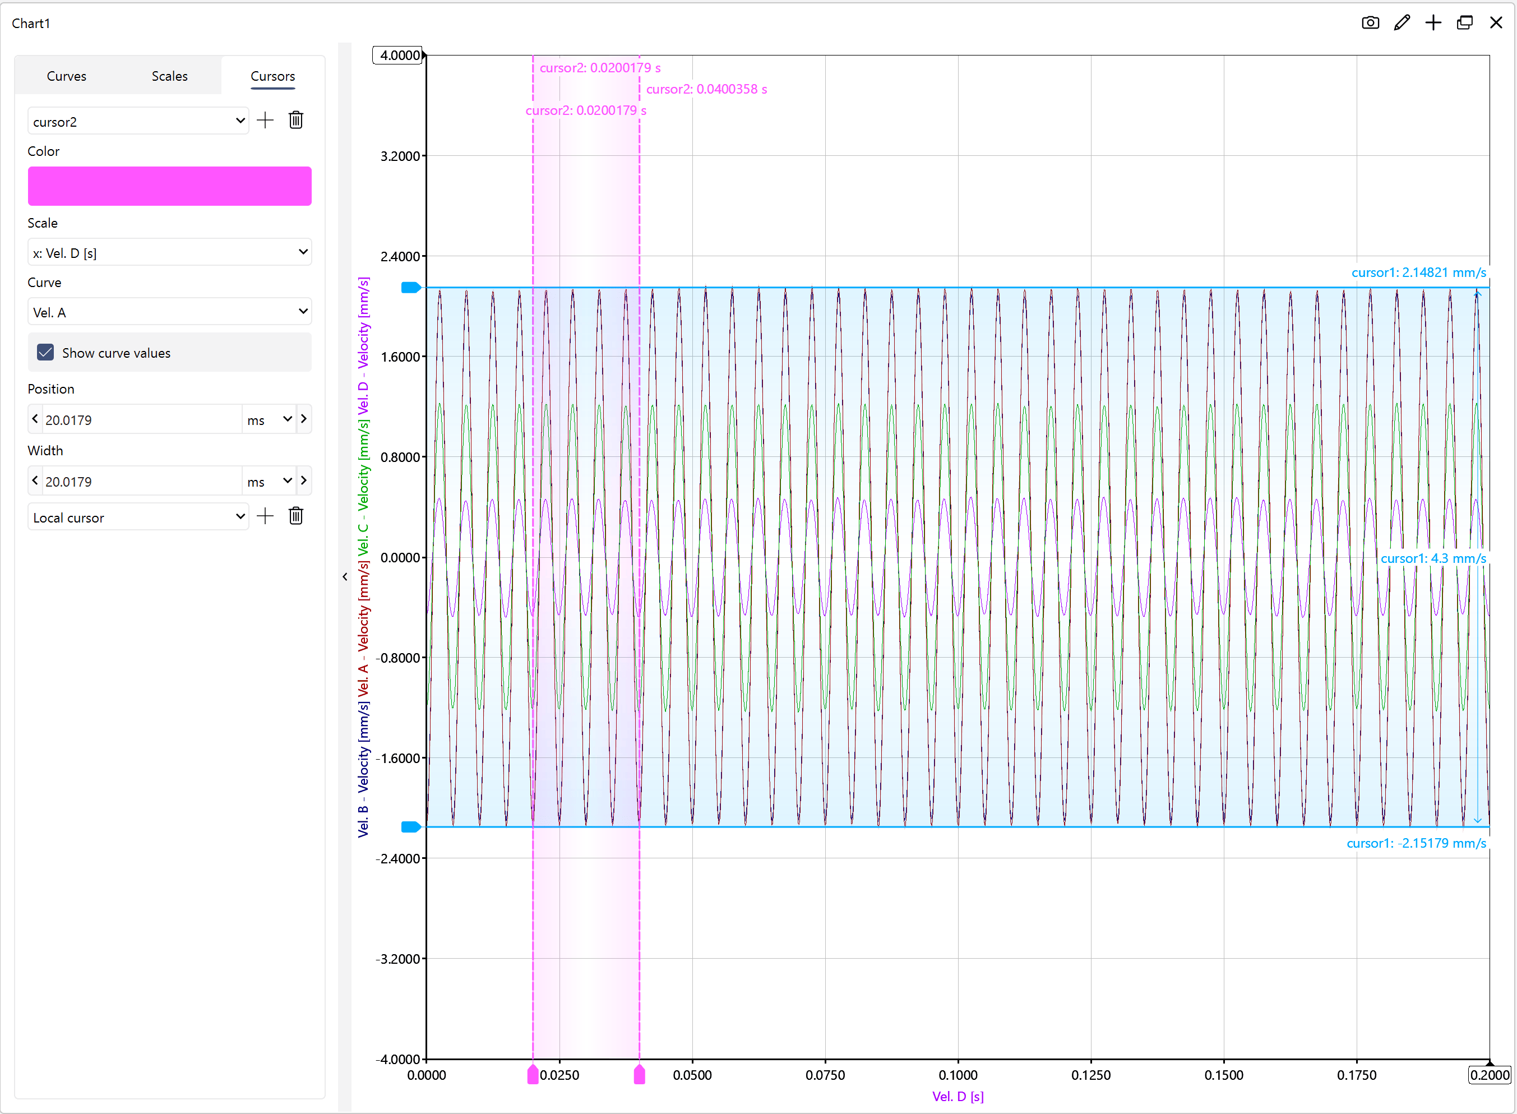Add a local cursor with plus icon
Image resolution: width=1517 pixels, height=1114 pixels.
(266, 516)
